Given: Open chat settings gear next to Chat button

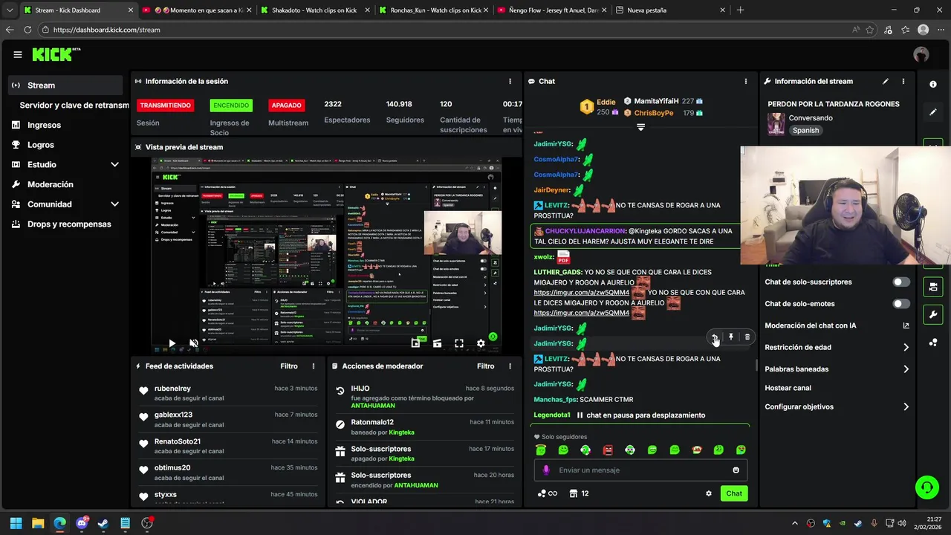Looking at the screenshot, I should [x=709, y=493].
